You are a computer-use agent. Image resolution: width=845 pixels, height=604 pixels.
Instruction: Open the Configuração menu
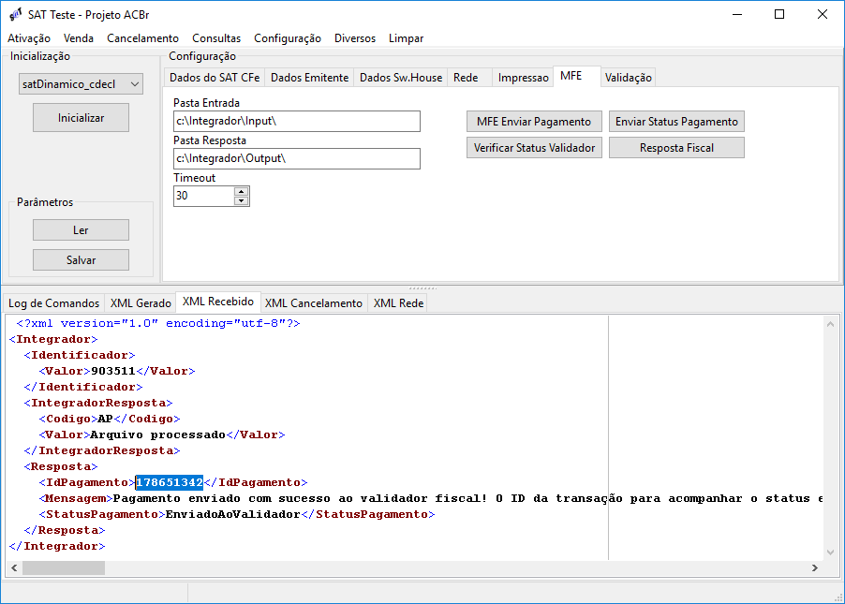(288, 38)
